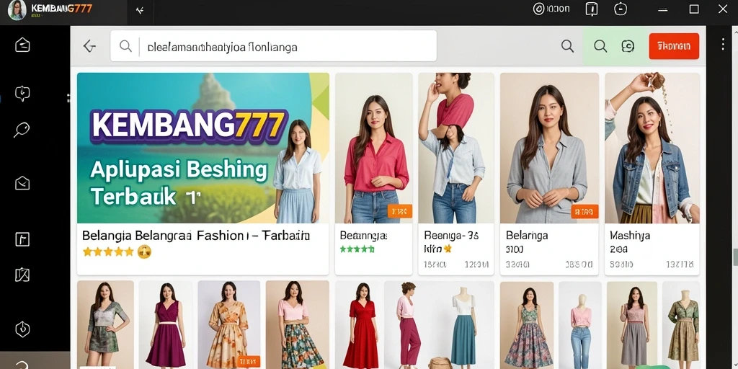This screenshot has width=738, height=369.
Task: Open the home icon in left sidebar
Action: tap(22, 45)
